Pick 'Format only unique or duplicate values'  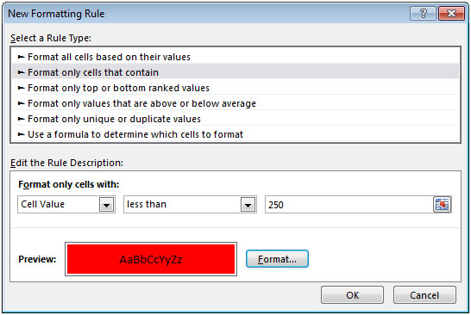click(235, 119)
